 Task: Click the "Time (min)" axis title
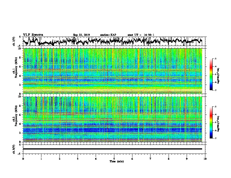pos(117,161)
